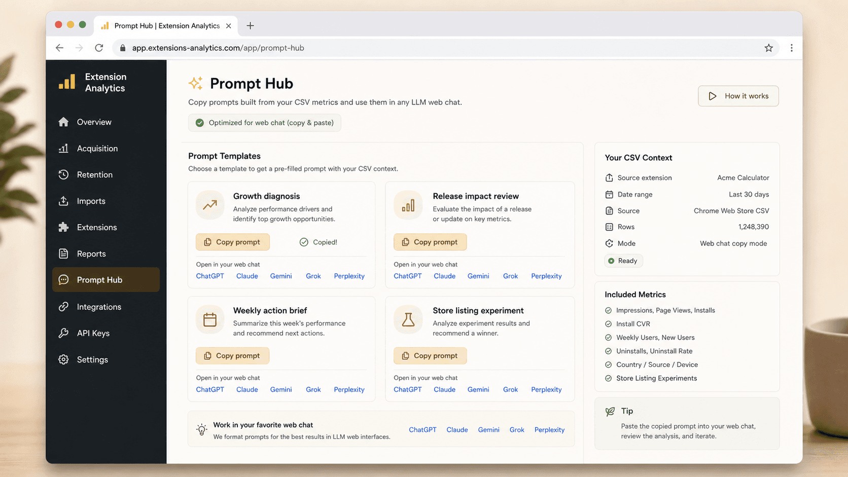Click the Extensions puzzle icon
This screenshot has height=477, width=848.
(63, 227)
